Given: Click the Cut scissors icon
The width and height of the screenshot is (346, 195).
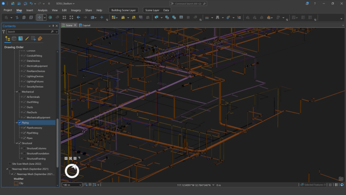Looking at the screenshot, I should (x=17, y=18).
